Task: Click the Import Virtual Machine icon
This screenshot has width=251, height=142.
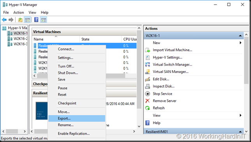Action: [x=147, y=50]
